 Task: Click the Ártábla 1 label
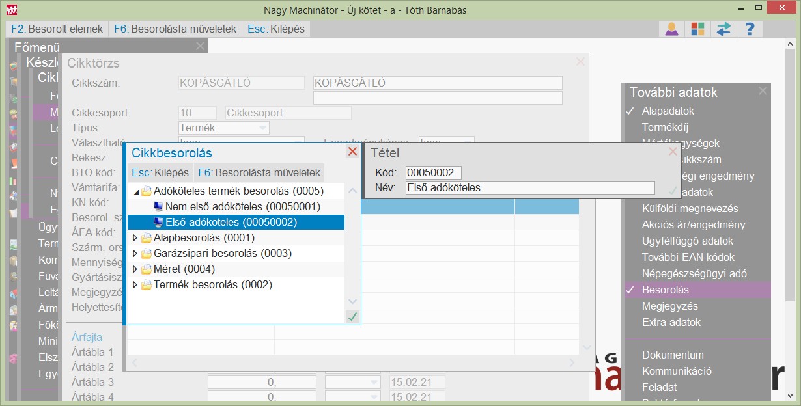pos(92,353)
